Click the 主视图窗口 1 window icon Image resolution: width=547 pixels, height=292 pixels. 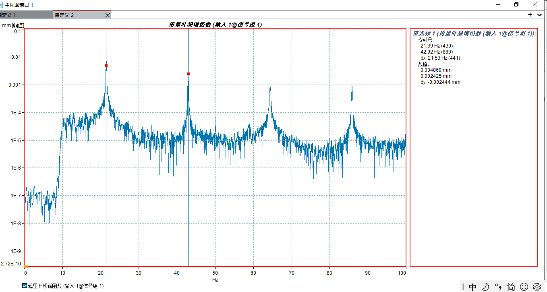(2, 4)
